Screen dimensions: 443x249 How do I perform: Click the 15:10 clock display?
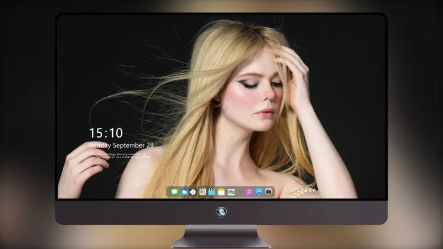106,133
